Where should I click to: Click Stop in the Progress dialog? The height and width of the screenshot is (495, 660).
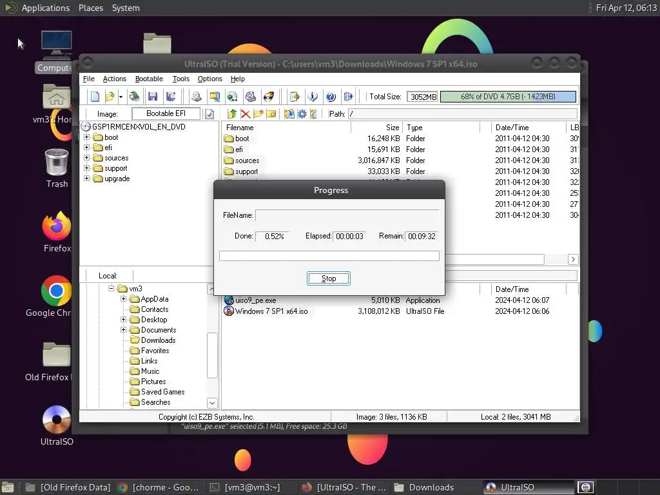point(328,278)
